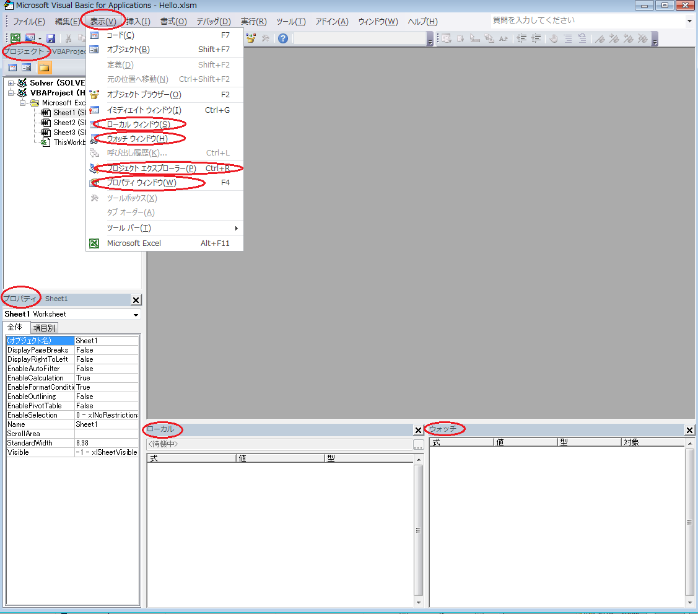Toggle Folders button in Project panel

44,68
